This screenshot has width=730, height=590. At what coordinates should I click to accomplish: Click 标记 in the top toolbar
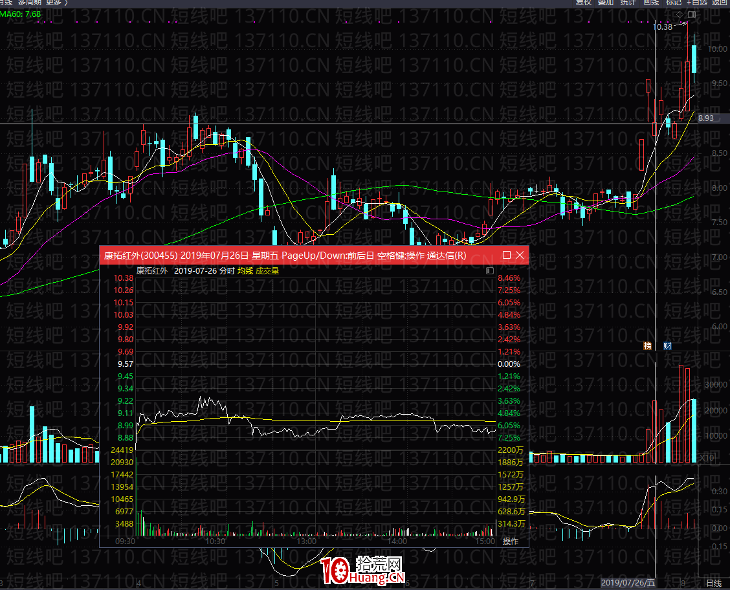(673, 3)
